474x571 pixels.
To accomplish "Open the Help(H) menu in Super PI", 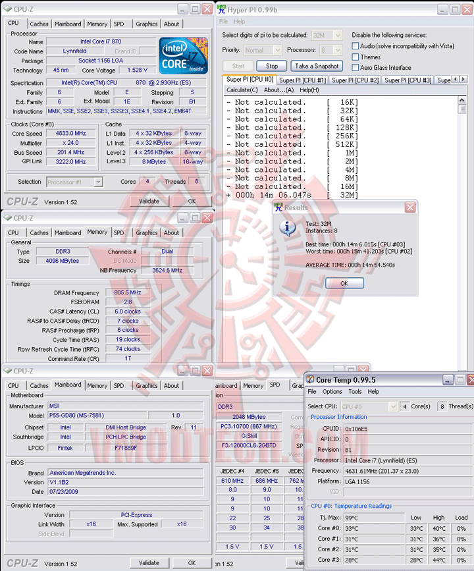I will tap(309, 90).
